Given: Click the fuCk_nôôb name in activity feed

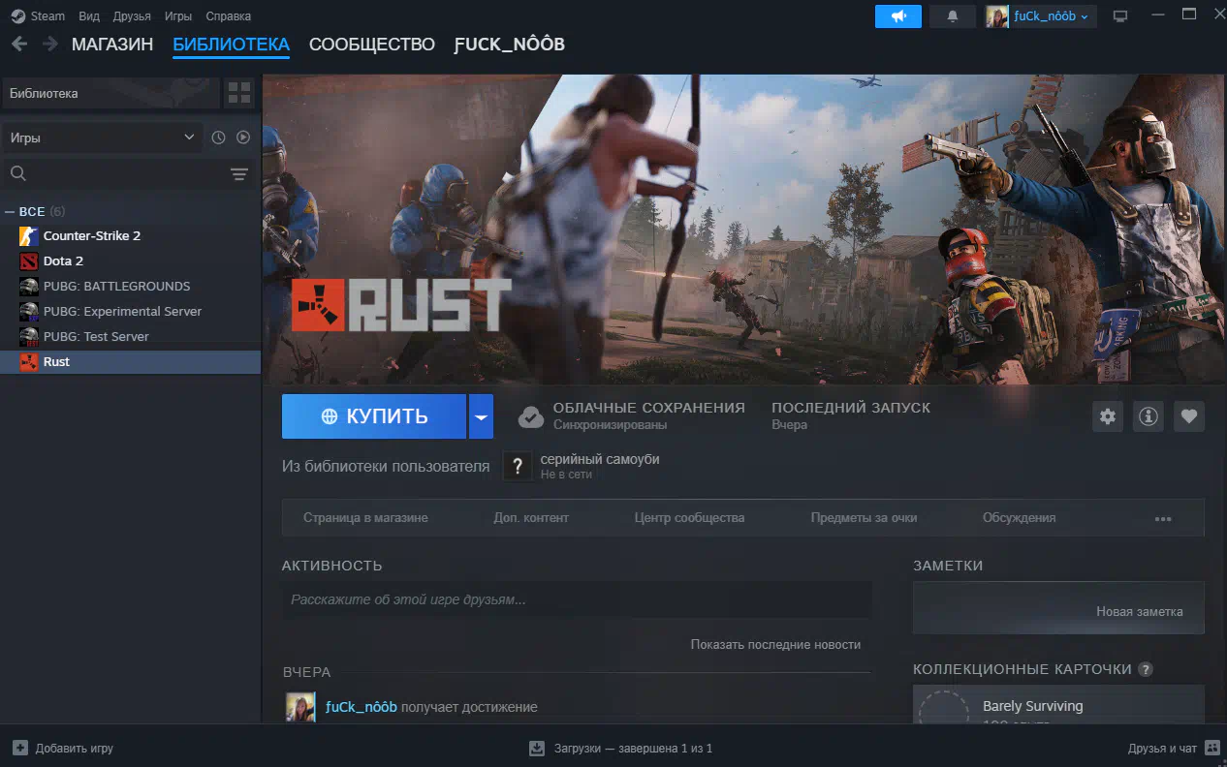Looking at the screenshot, I should coord(362,707).
